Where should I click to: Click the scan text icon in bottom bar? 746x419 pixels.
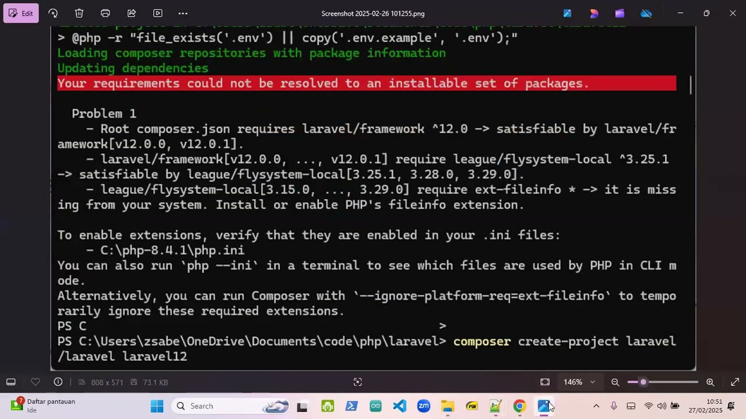[358, 382]
